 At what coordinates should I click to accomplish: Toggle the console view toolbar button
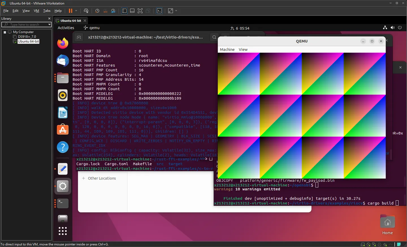(159, 11)
